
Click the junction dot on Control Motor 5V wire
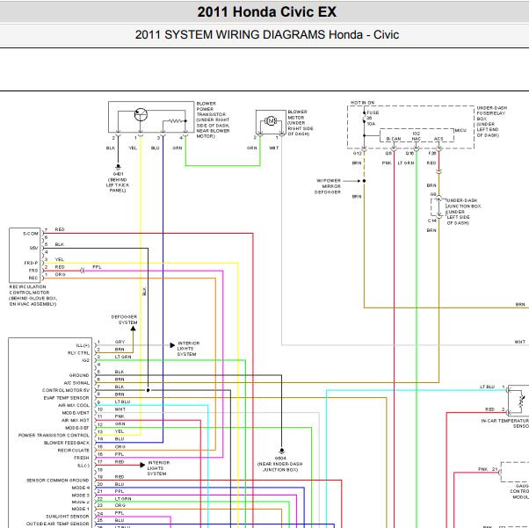click(148, 390)
